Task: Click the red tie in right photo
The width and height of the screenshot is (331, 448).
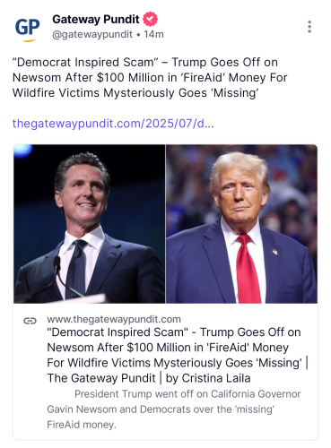Action: [248, 269]
